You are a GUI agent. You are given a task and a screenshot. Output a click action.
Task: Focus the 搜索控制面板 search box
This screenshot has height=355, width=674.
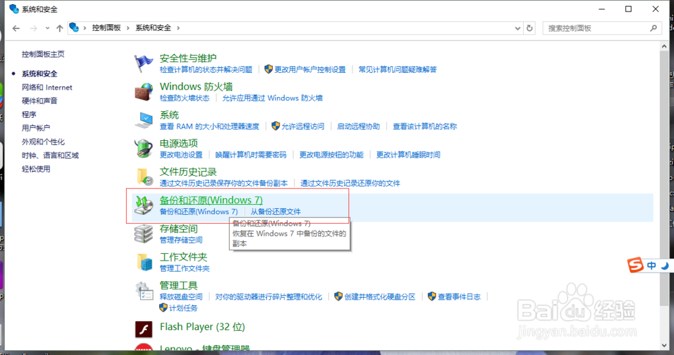(x=602, y=28)
